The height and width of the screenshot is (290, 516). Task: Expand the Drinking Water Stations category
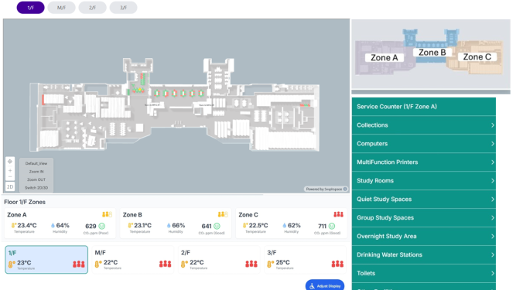coord(424,255)
